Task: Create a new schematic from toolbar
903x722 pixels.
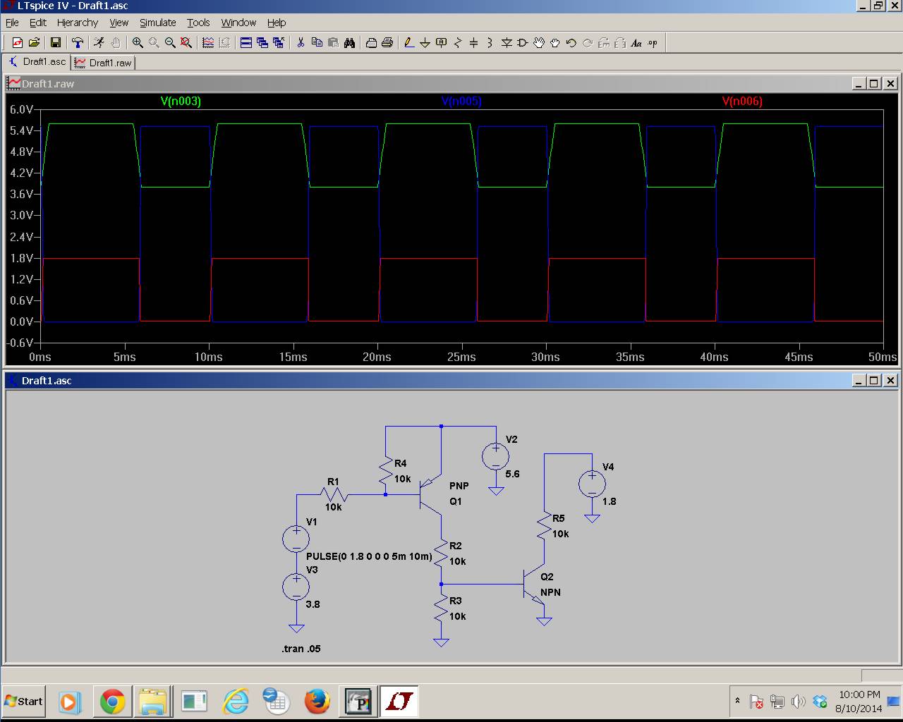Action: click(18, 43)
